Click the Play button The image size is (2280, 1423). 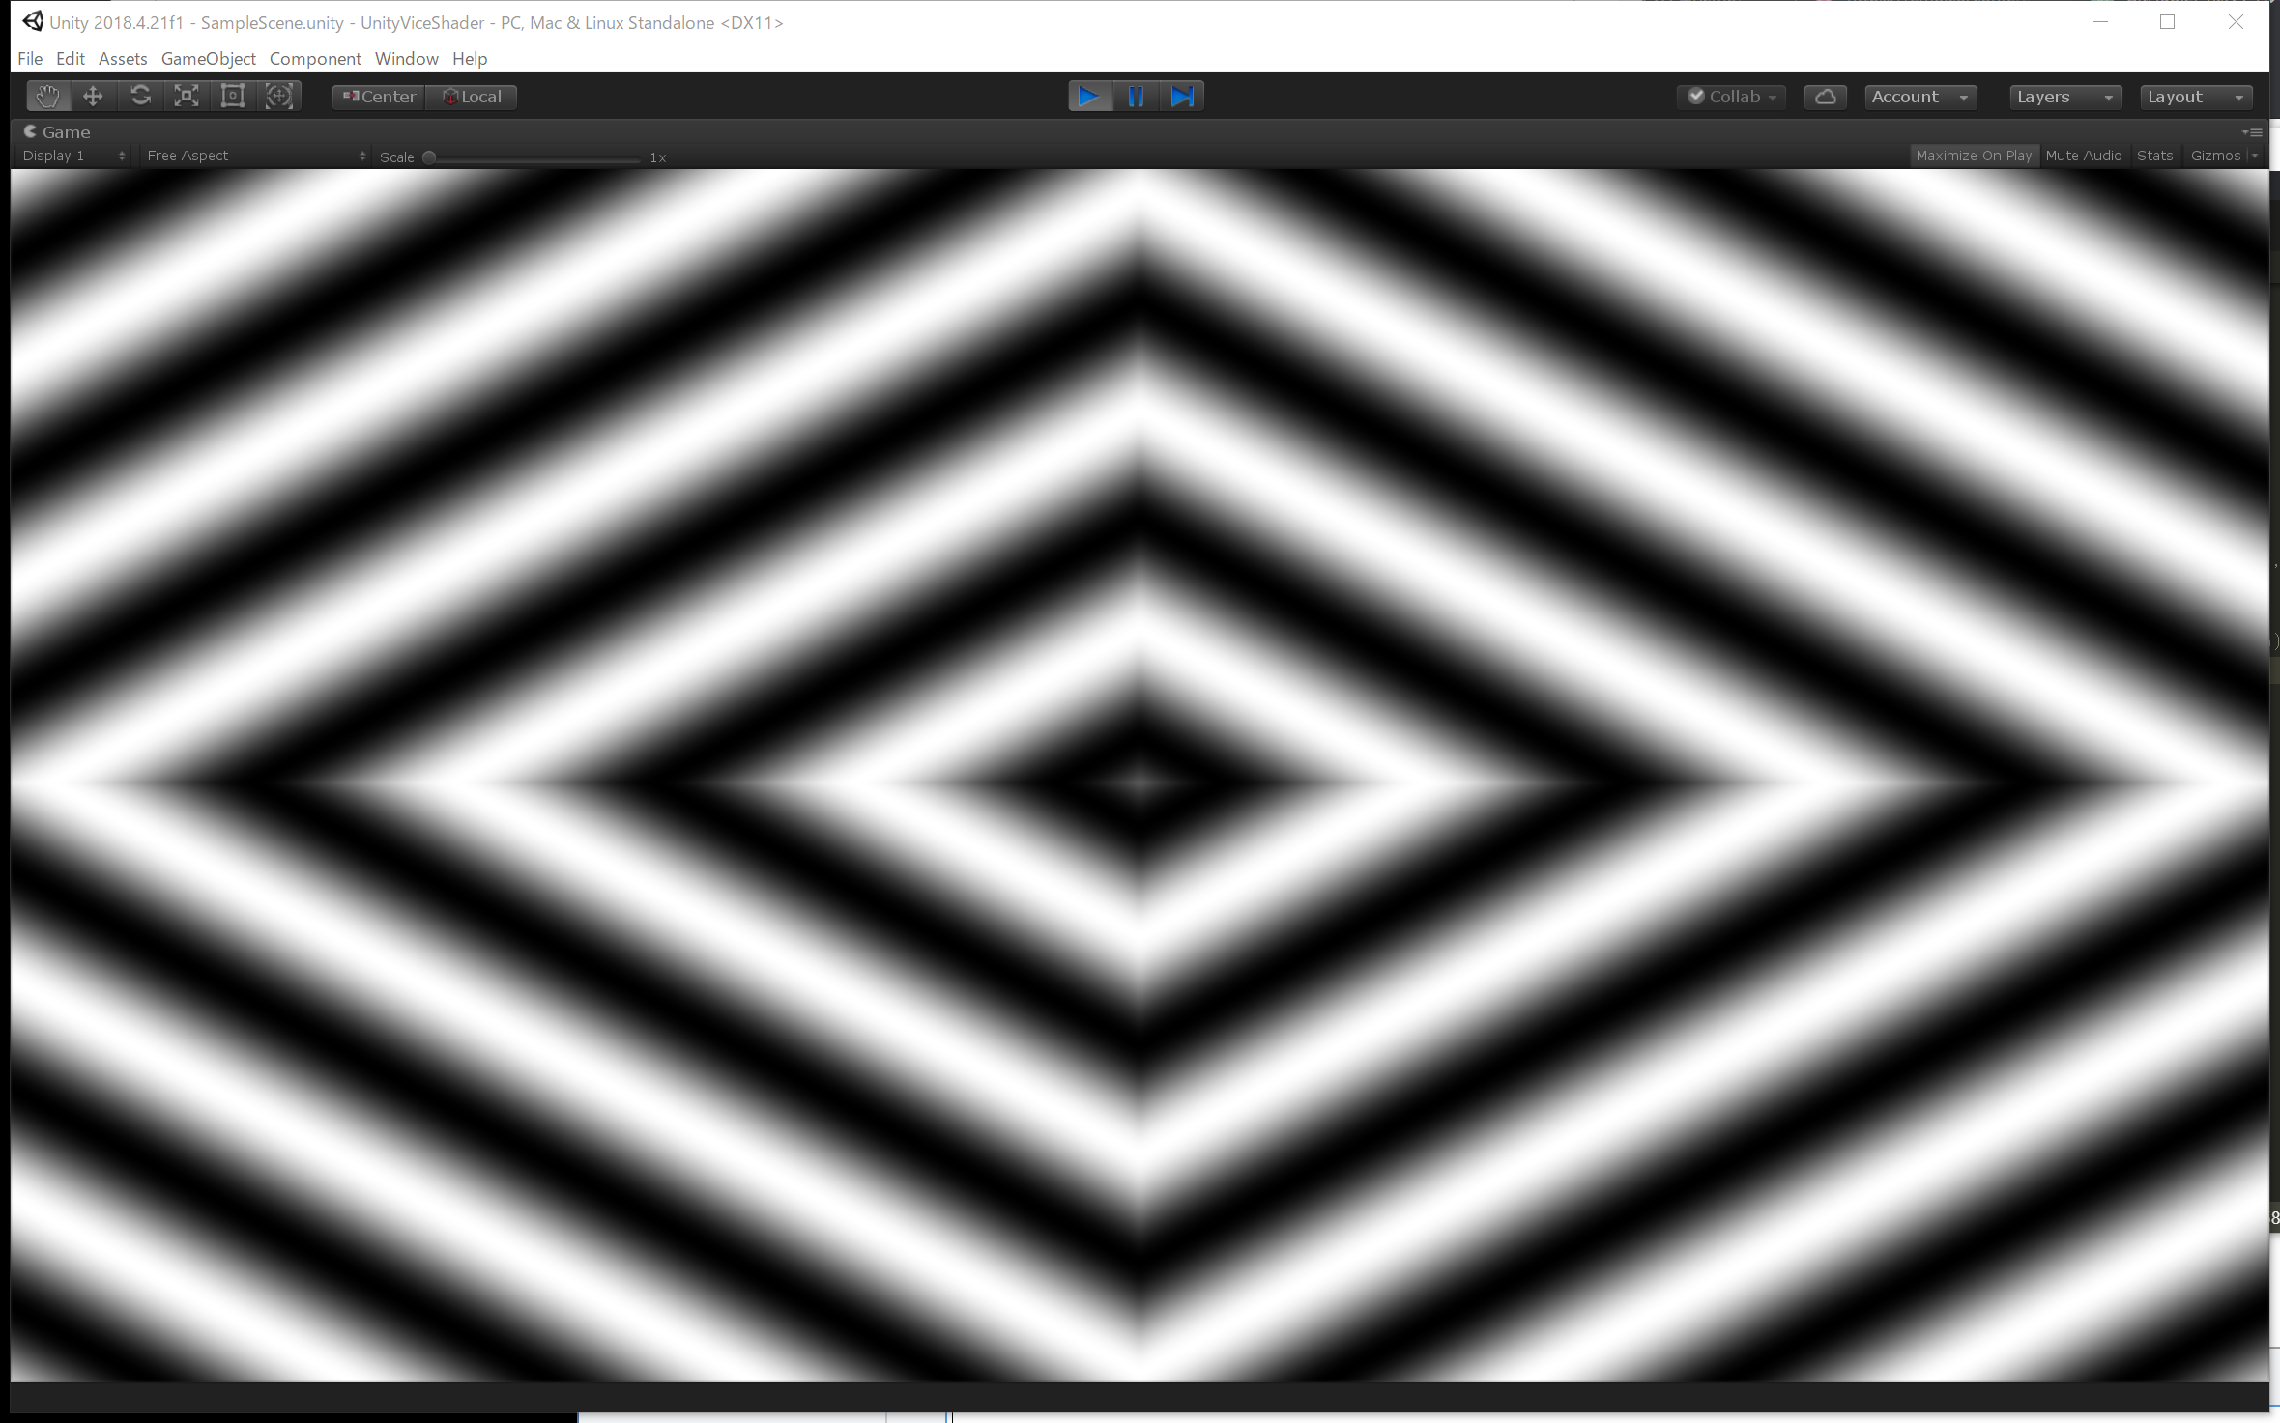pos(1089,97)
